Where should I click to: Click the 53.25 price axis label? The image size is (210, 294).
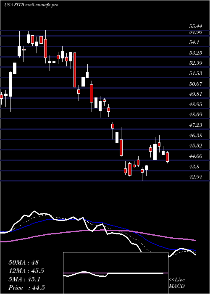click(x=195, y=53)
